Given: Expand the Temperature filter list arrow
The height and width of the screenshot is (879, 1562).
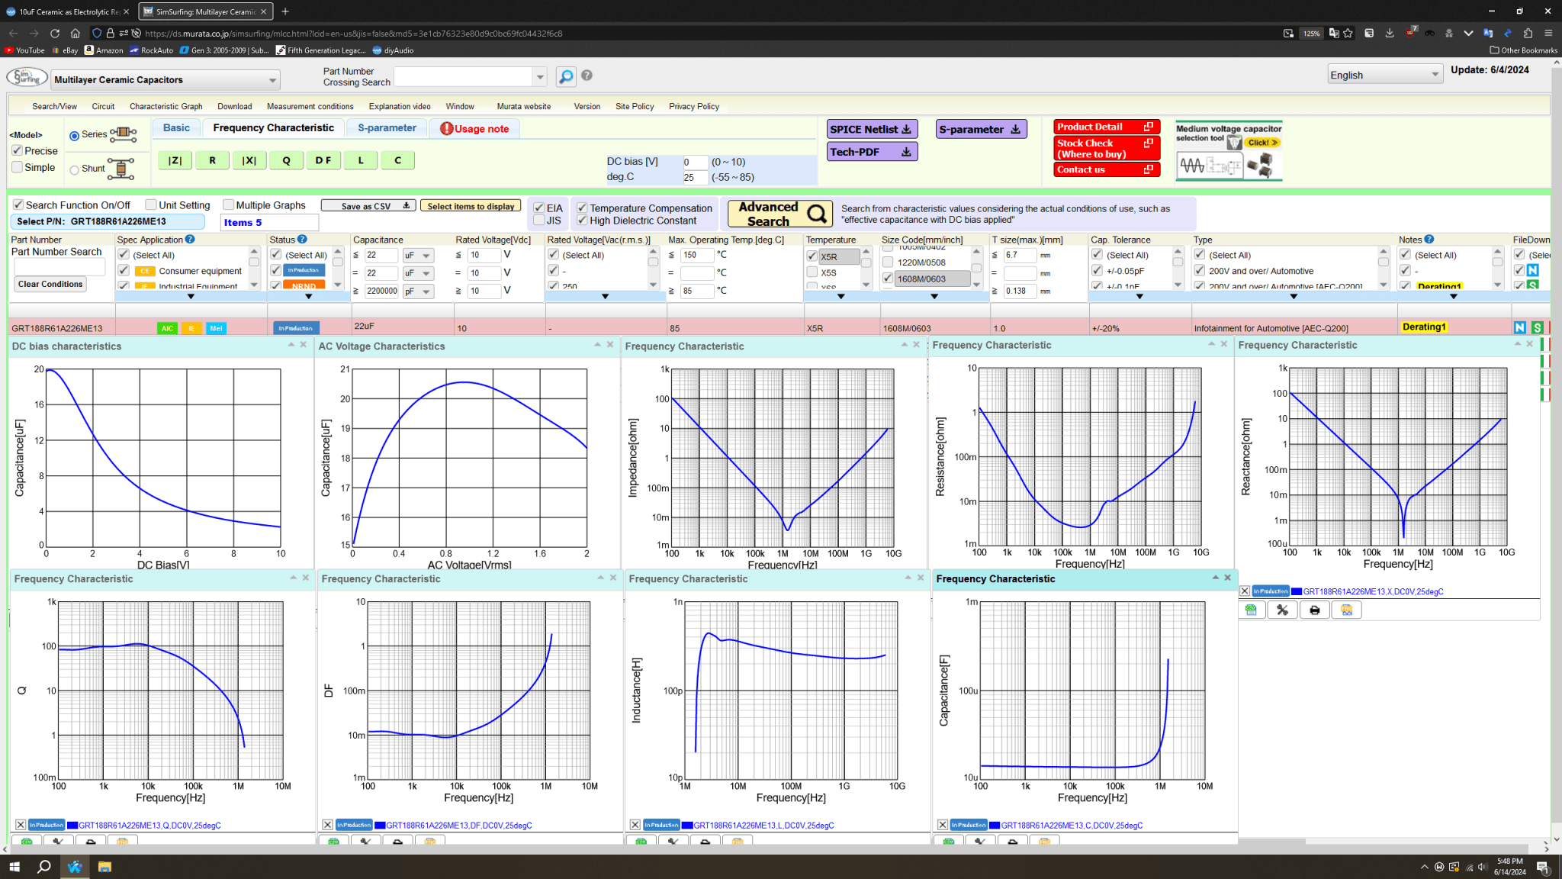Looking at the screenshot, I should coord(841,297).
